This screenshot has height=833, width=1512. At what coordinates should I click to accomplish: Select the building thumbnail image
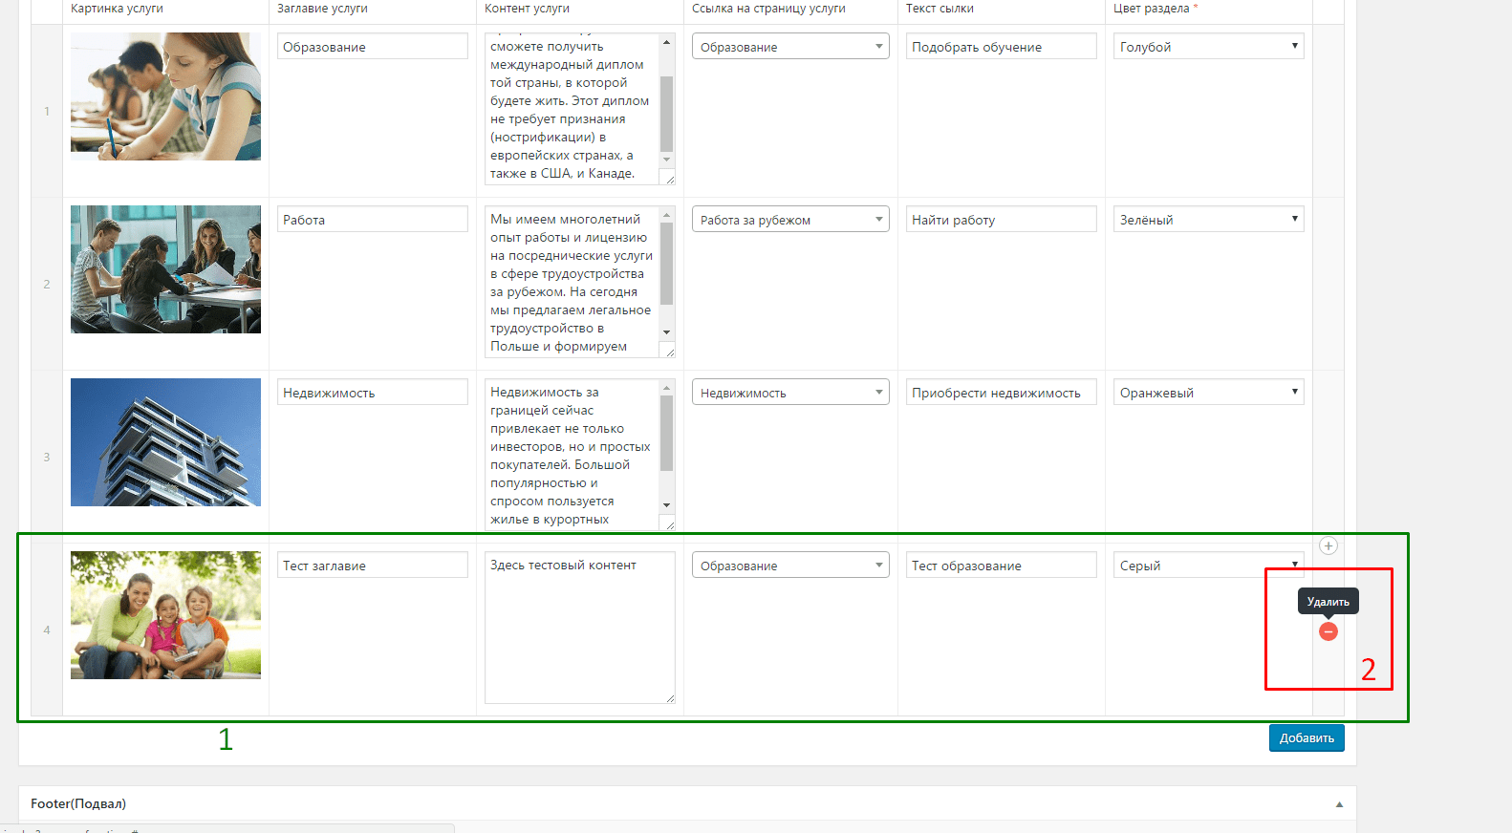165,442
